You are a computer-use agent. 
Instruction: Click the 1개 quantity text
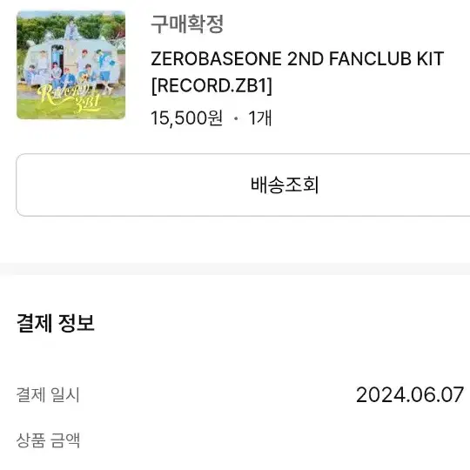[x=260, y=117]
